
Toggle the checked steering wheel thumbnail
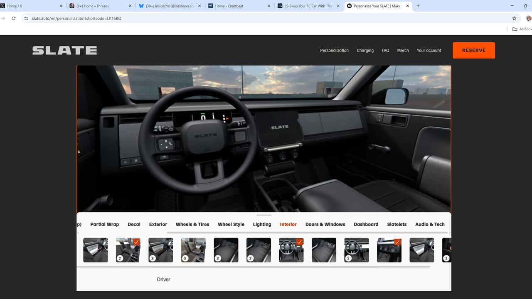[x=291, y=250]
